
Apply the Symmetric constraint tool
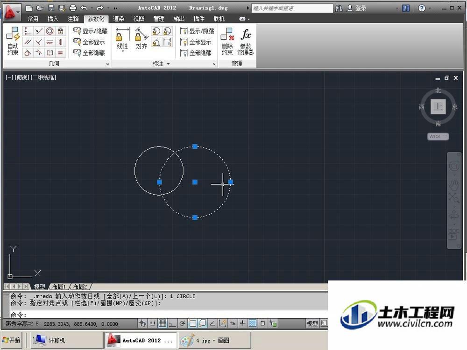(x=50, y=53)
